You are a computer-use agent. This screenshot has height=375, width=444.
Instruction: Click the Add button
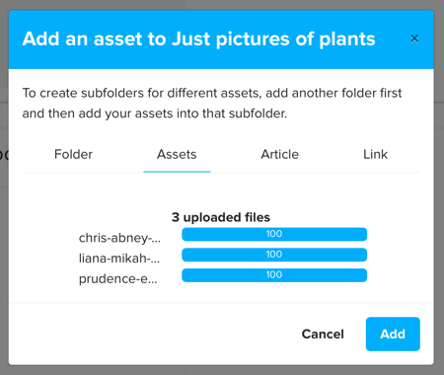393,334
